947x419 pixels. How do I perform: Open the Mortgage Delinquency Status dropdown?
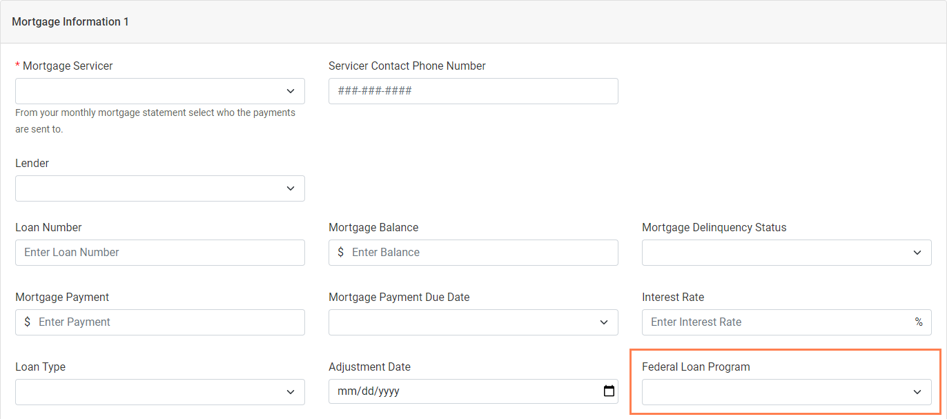pos(786,253)
